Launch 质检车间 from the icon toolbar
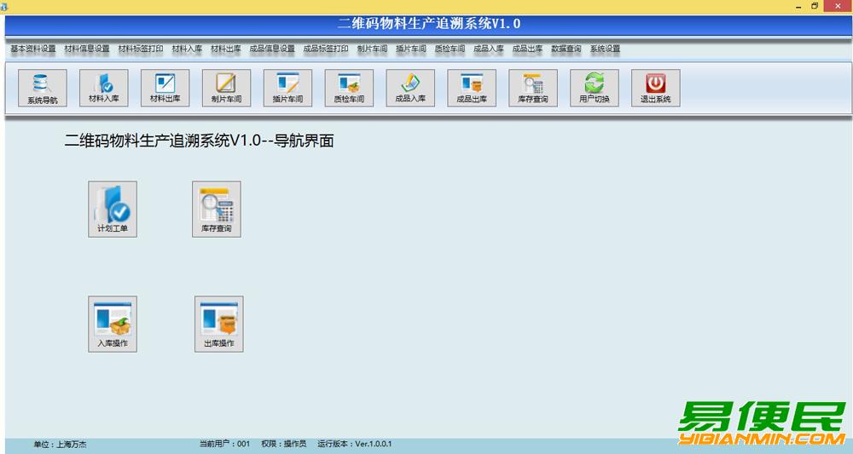Screen dimensions: 853x454 (x=349, y=88)
